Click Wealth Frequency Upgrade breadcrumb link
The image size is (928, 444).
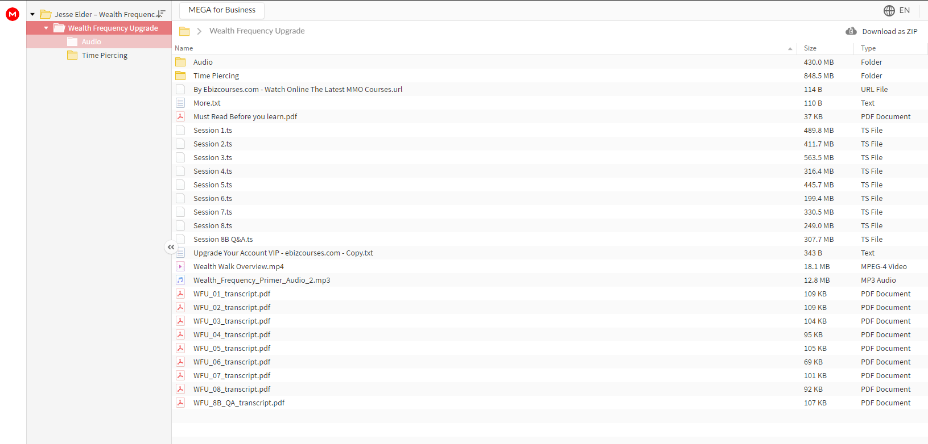[x=257, y=31]
